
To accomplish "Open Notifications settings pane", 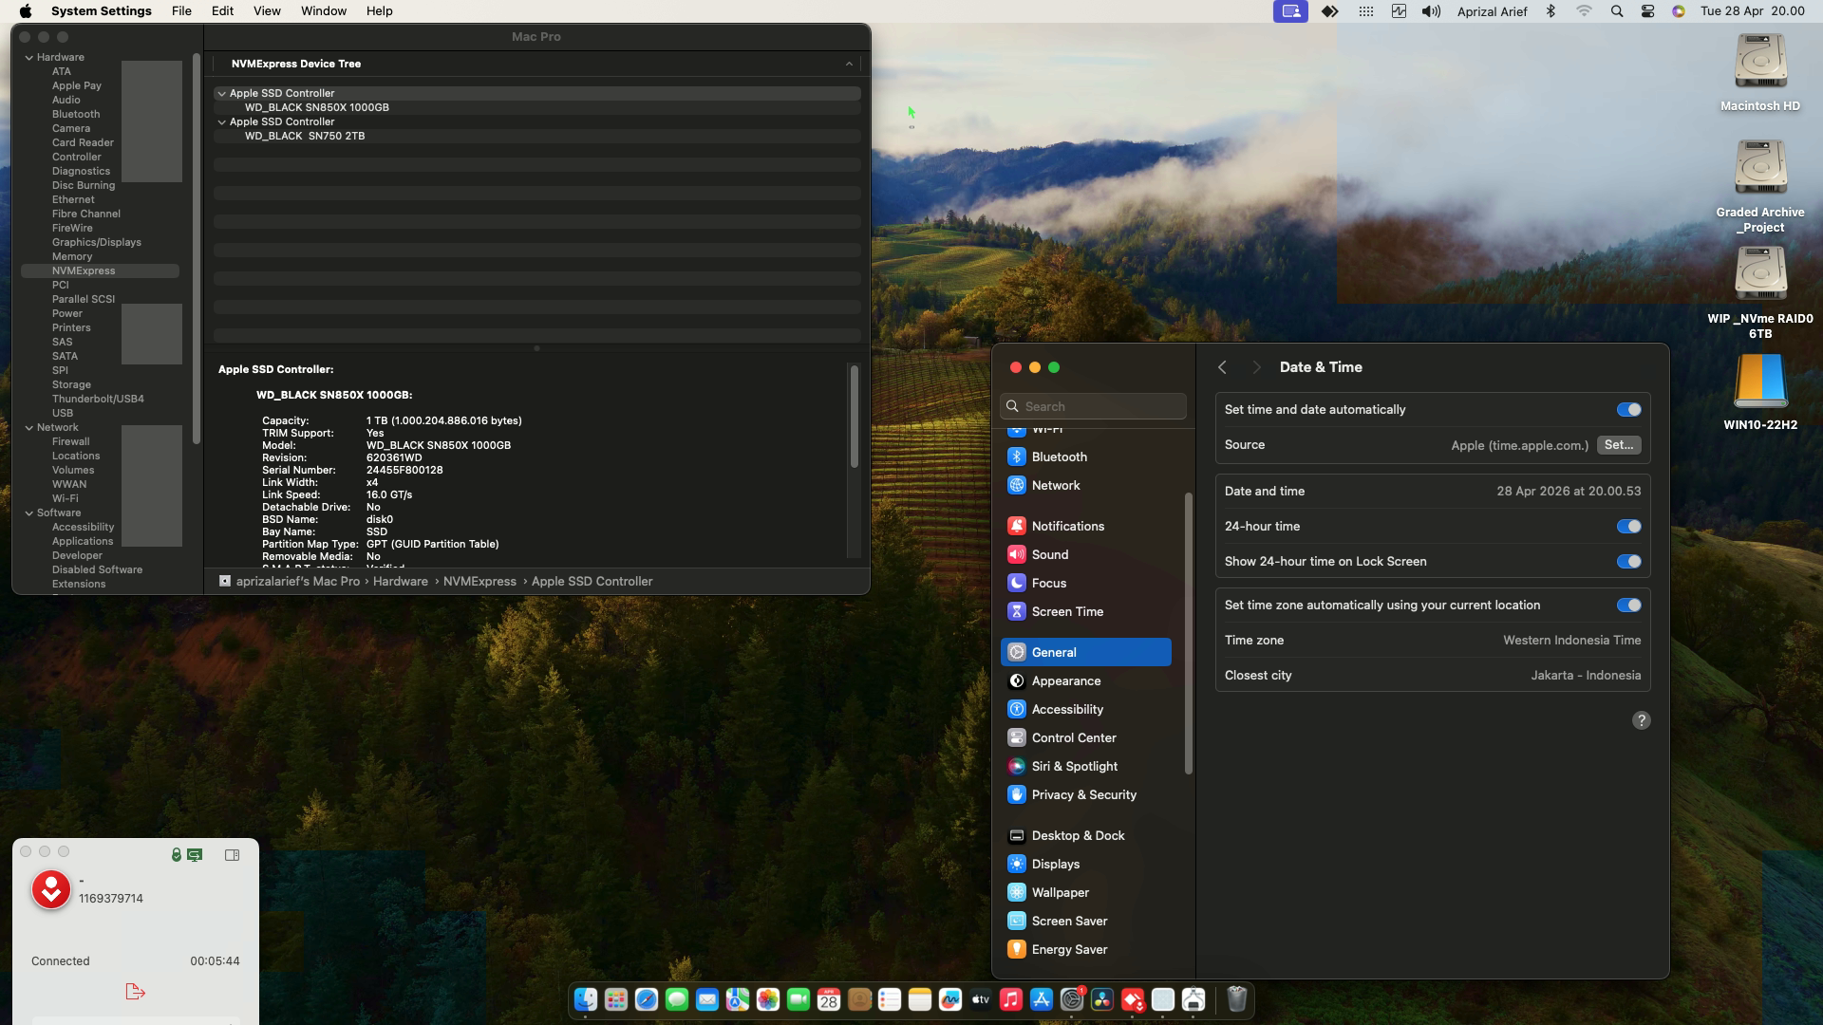I will point(1085,526).
